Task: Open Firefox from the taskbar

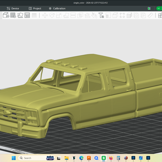Action: tap(111, 158)
